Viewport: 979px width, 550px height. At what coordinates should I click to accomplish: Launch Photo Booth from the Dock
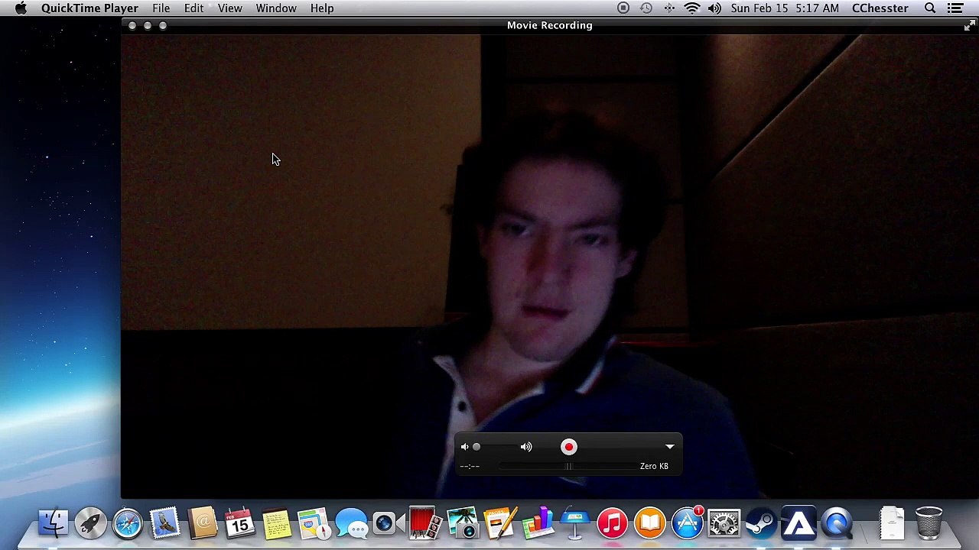click(425, 524)
